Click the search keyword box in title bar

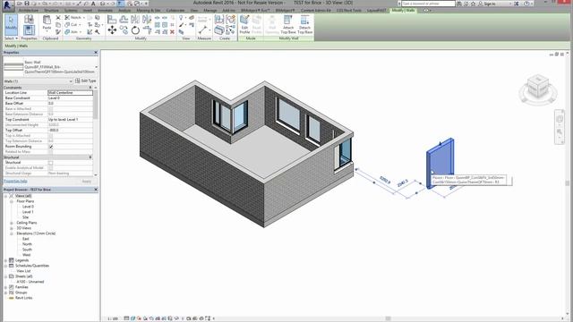[x=428, y=4]
